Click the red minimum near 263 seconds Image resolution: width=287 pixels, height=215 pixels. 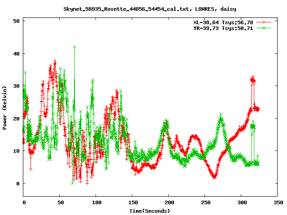pos(214,177)
